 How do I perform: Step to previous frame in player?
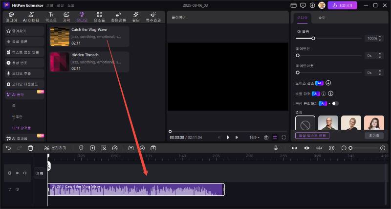point(219,138)
